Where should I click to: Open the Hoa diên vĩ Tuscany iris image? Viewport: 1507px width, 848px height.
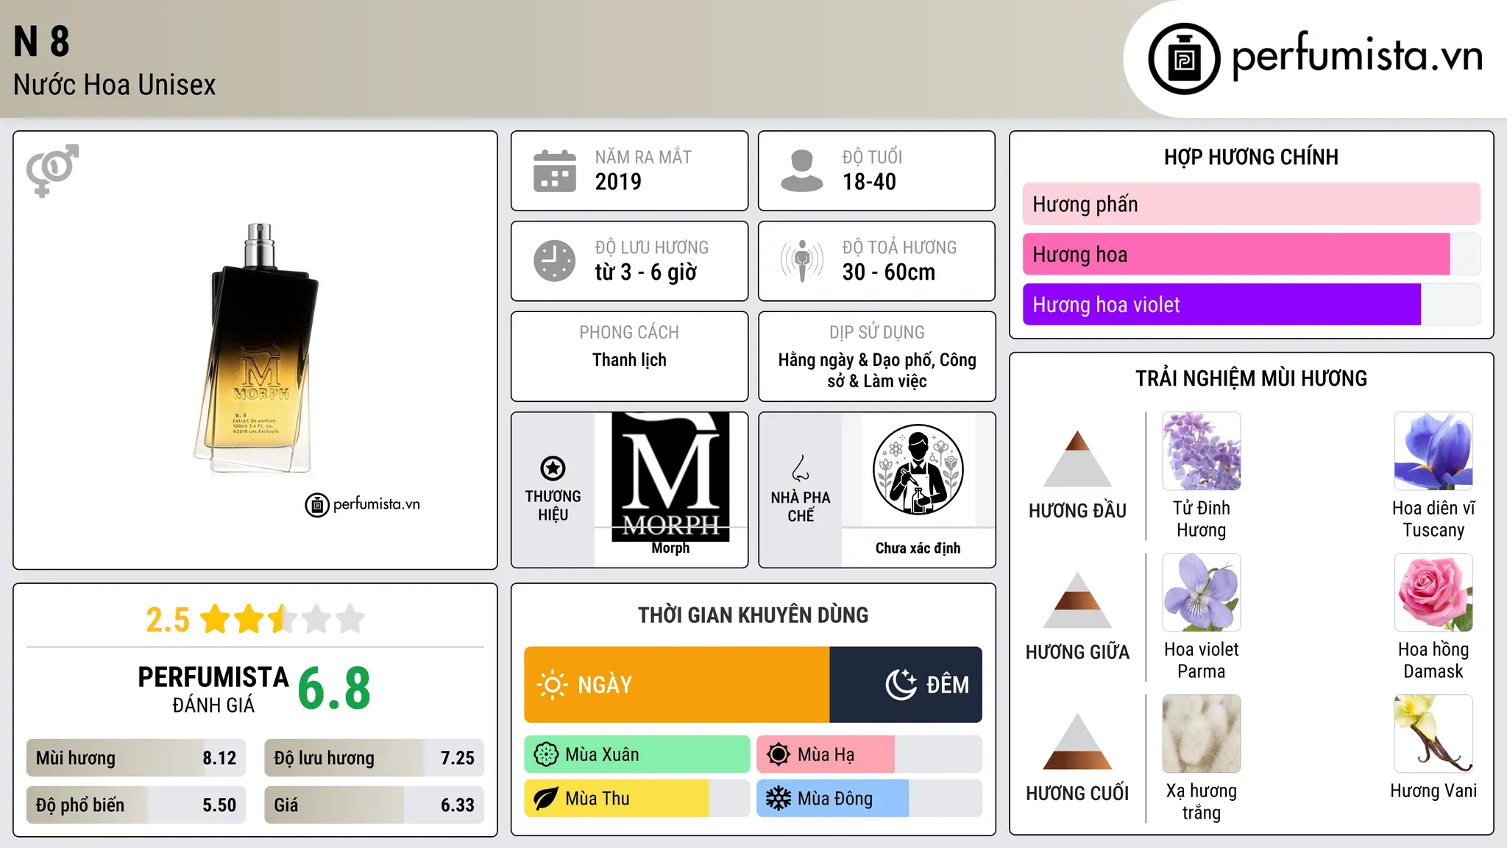pyautogui.click(x=1433, y=451)
